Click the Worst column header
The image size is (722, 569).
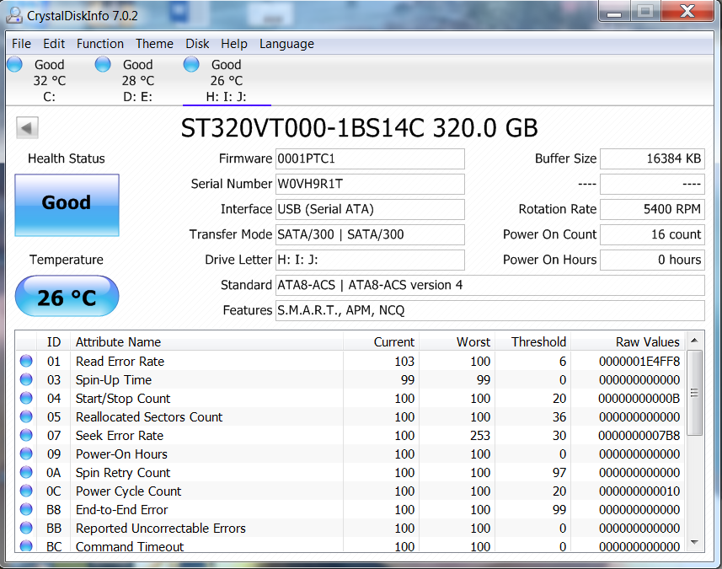pyautogui.click(x=457, y=342)
